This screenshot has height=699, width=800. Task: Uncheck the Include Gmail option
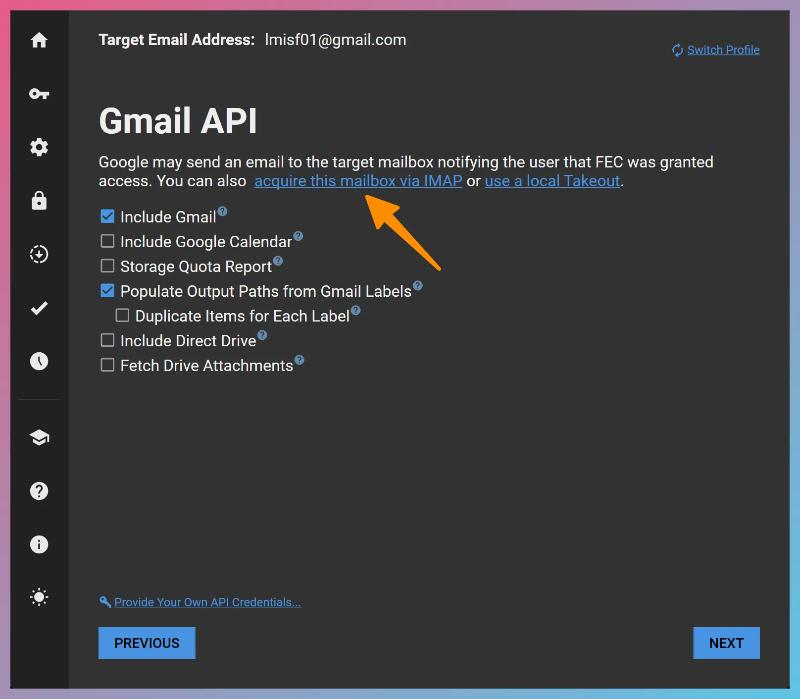[107, 216]
